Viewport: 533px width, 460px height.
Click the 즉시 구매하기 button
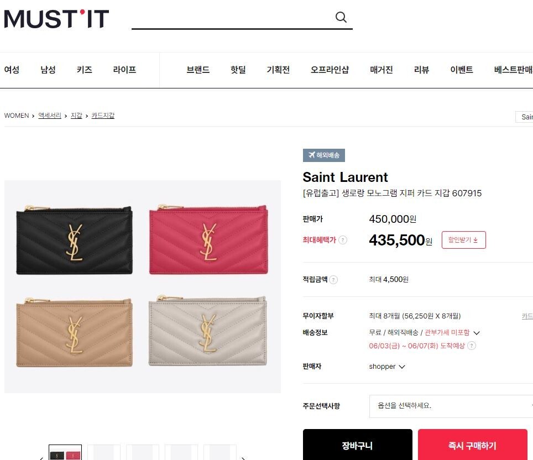point(473,445)
